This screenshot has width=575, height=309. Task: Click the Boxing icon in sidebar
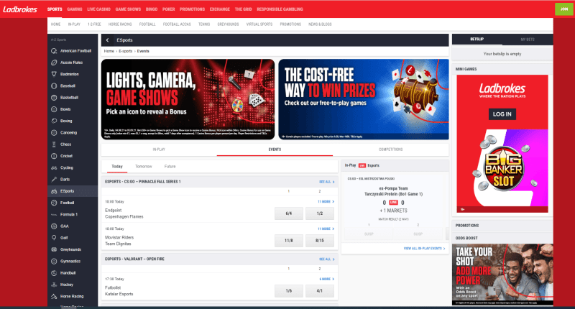55,121
